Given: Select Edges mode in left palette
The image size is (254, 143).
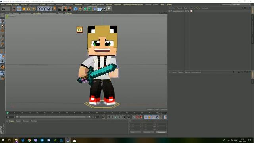Looking at the screenshot, I should [2, 41].
